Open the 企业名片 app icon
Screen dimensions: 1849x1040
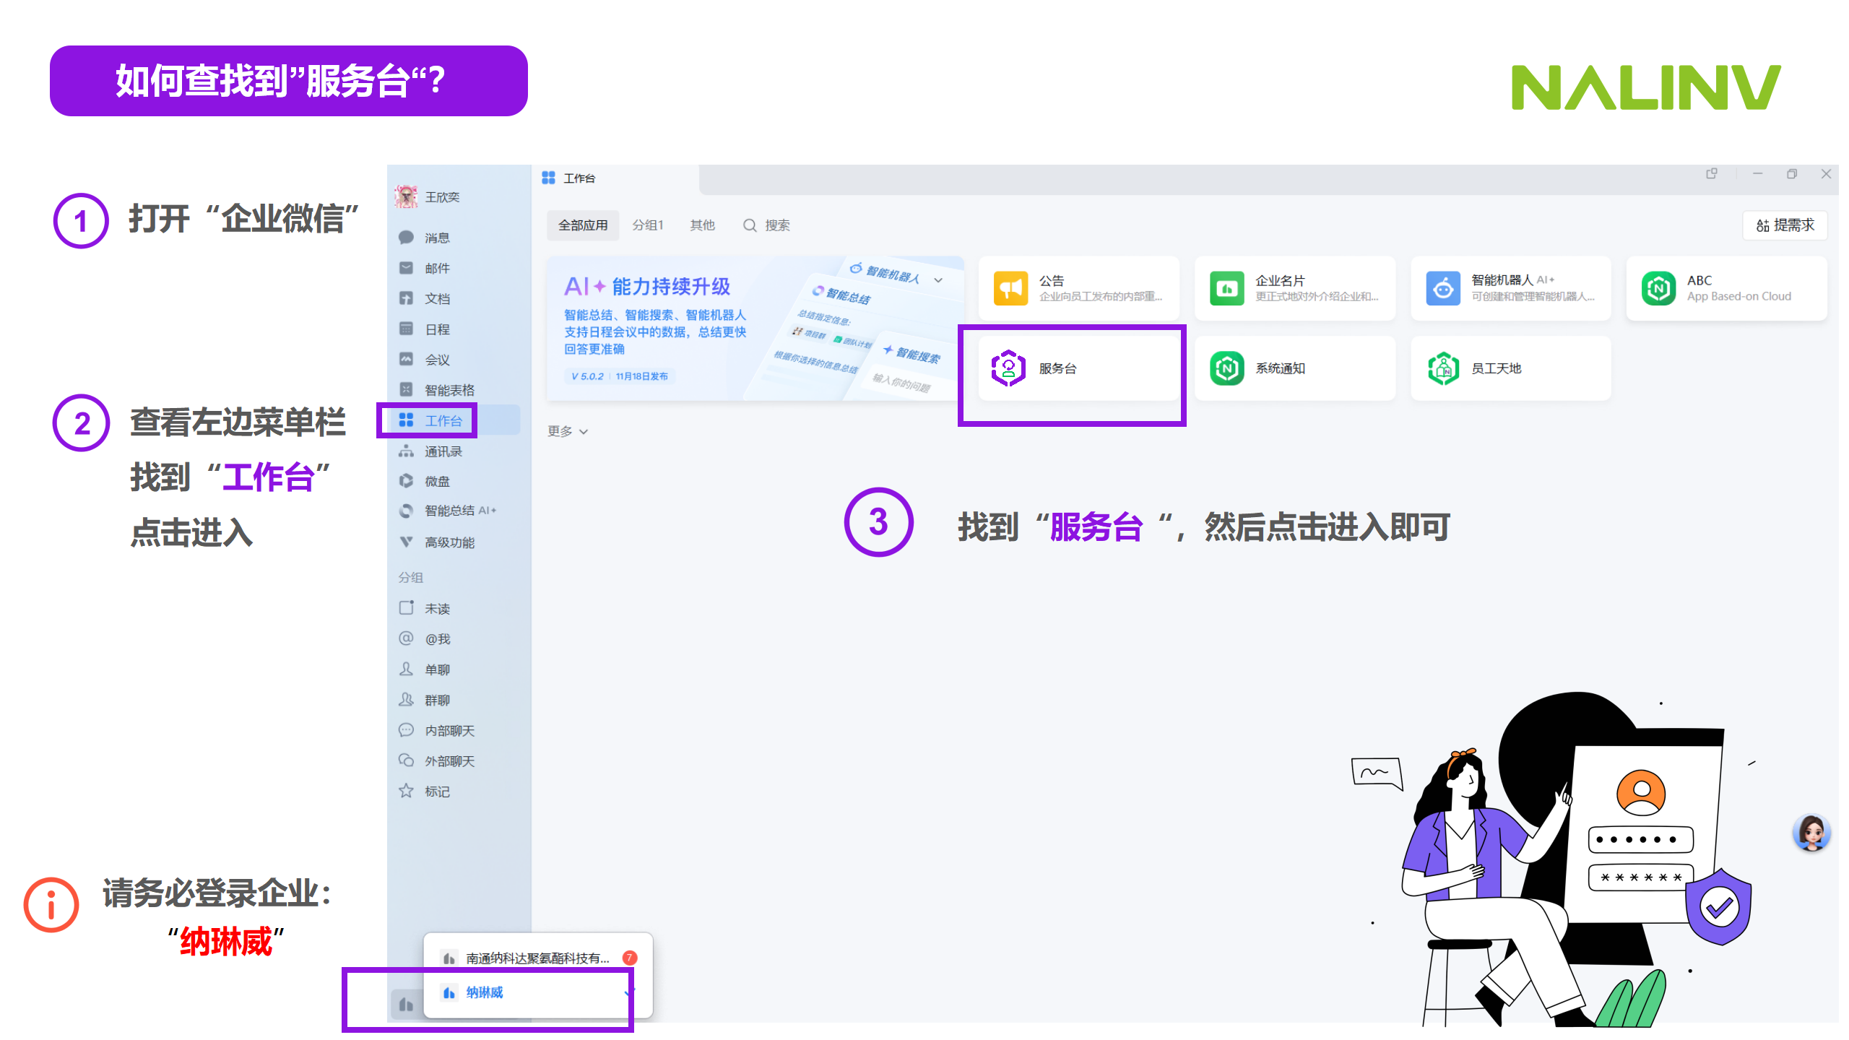(x=1226, y=289)
